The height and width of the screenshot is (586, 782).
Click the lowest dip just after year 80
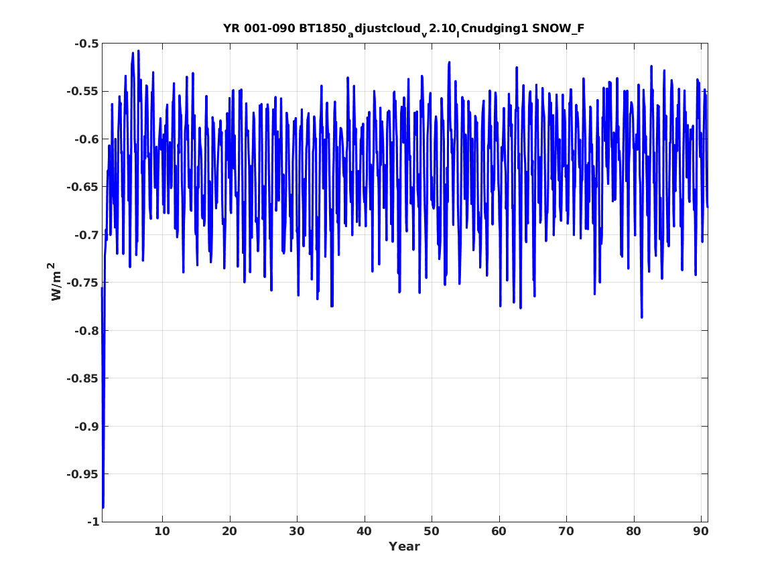pos(642,316)
